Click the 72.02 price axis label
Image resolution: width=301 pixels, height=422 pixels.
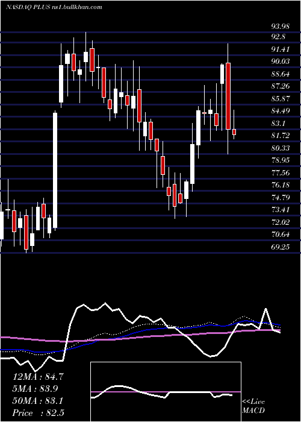281,222
